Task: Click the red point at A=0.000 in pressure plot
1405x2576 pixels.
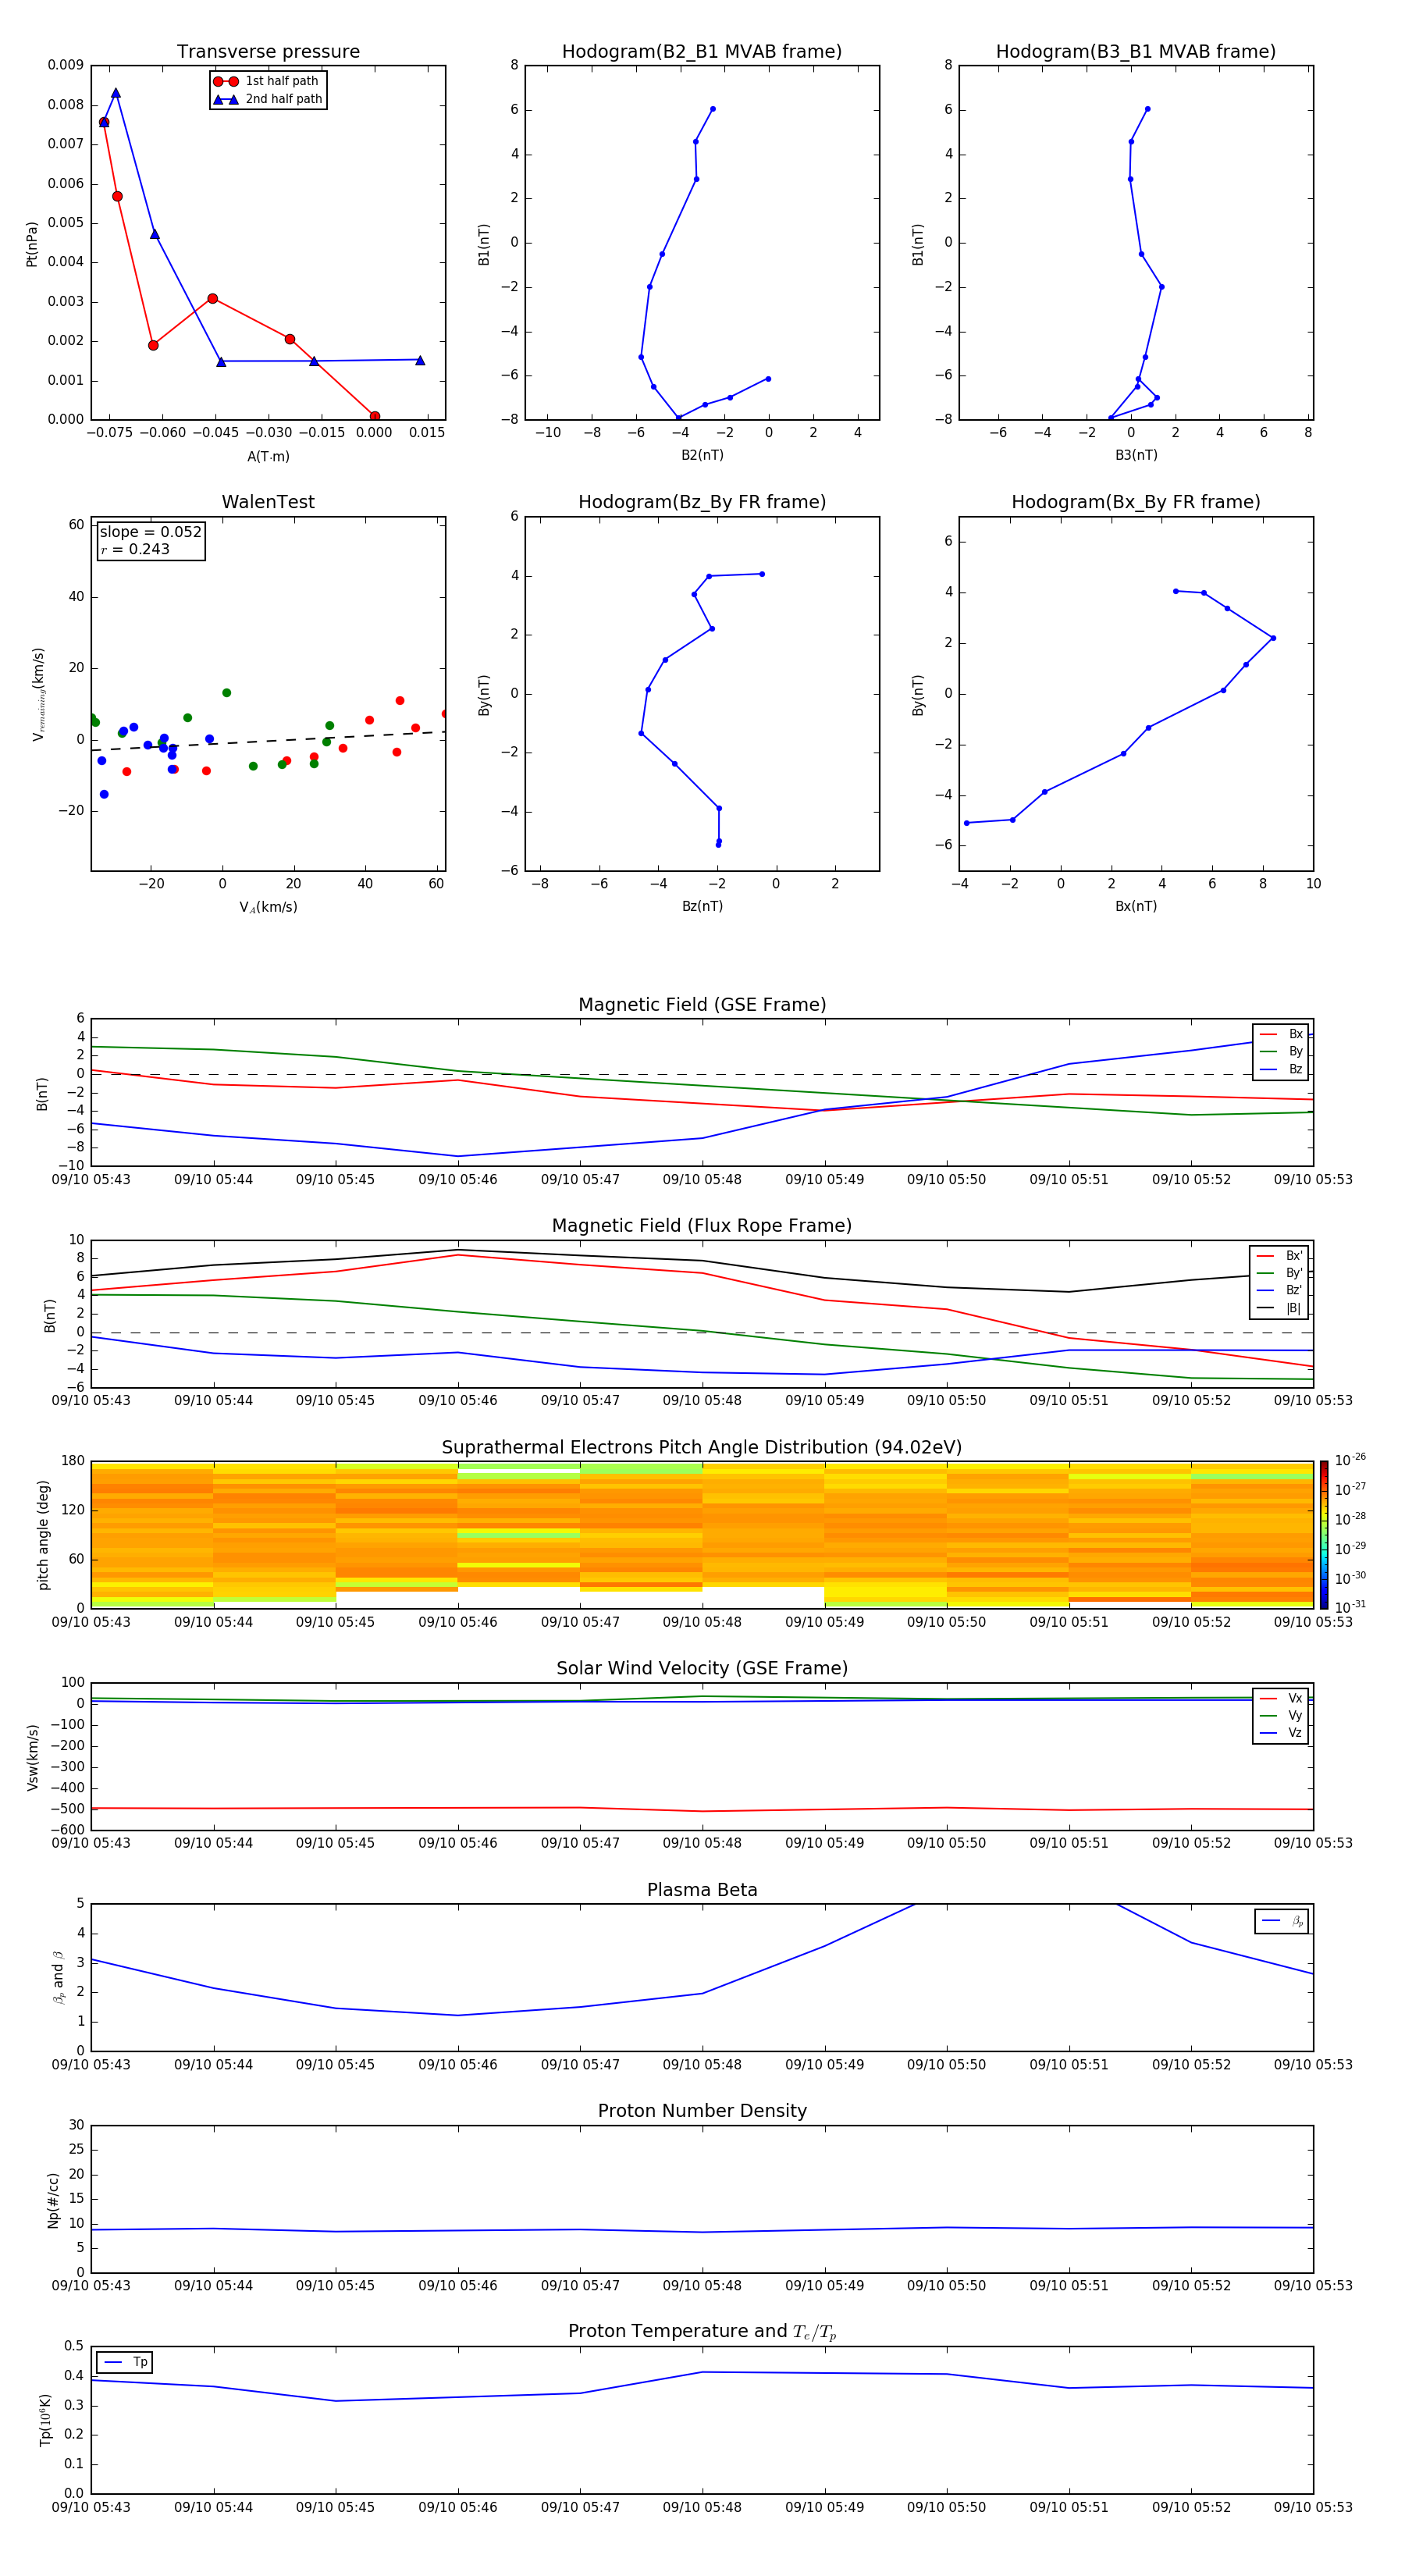Action: [x=374, y=416]
